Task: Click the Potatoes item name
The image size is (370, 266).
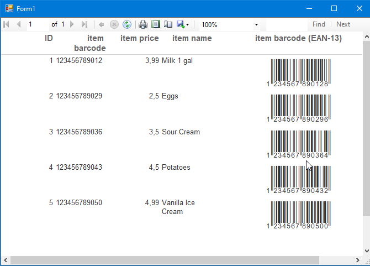Action: pyautogui.click(x=176, y=167)
